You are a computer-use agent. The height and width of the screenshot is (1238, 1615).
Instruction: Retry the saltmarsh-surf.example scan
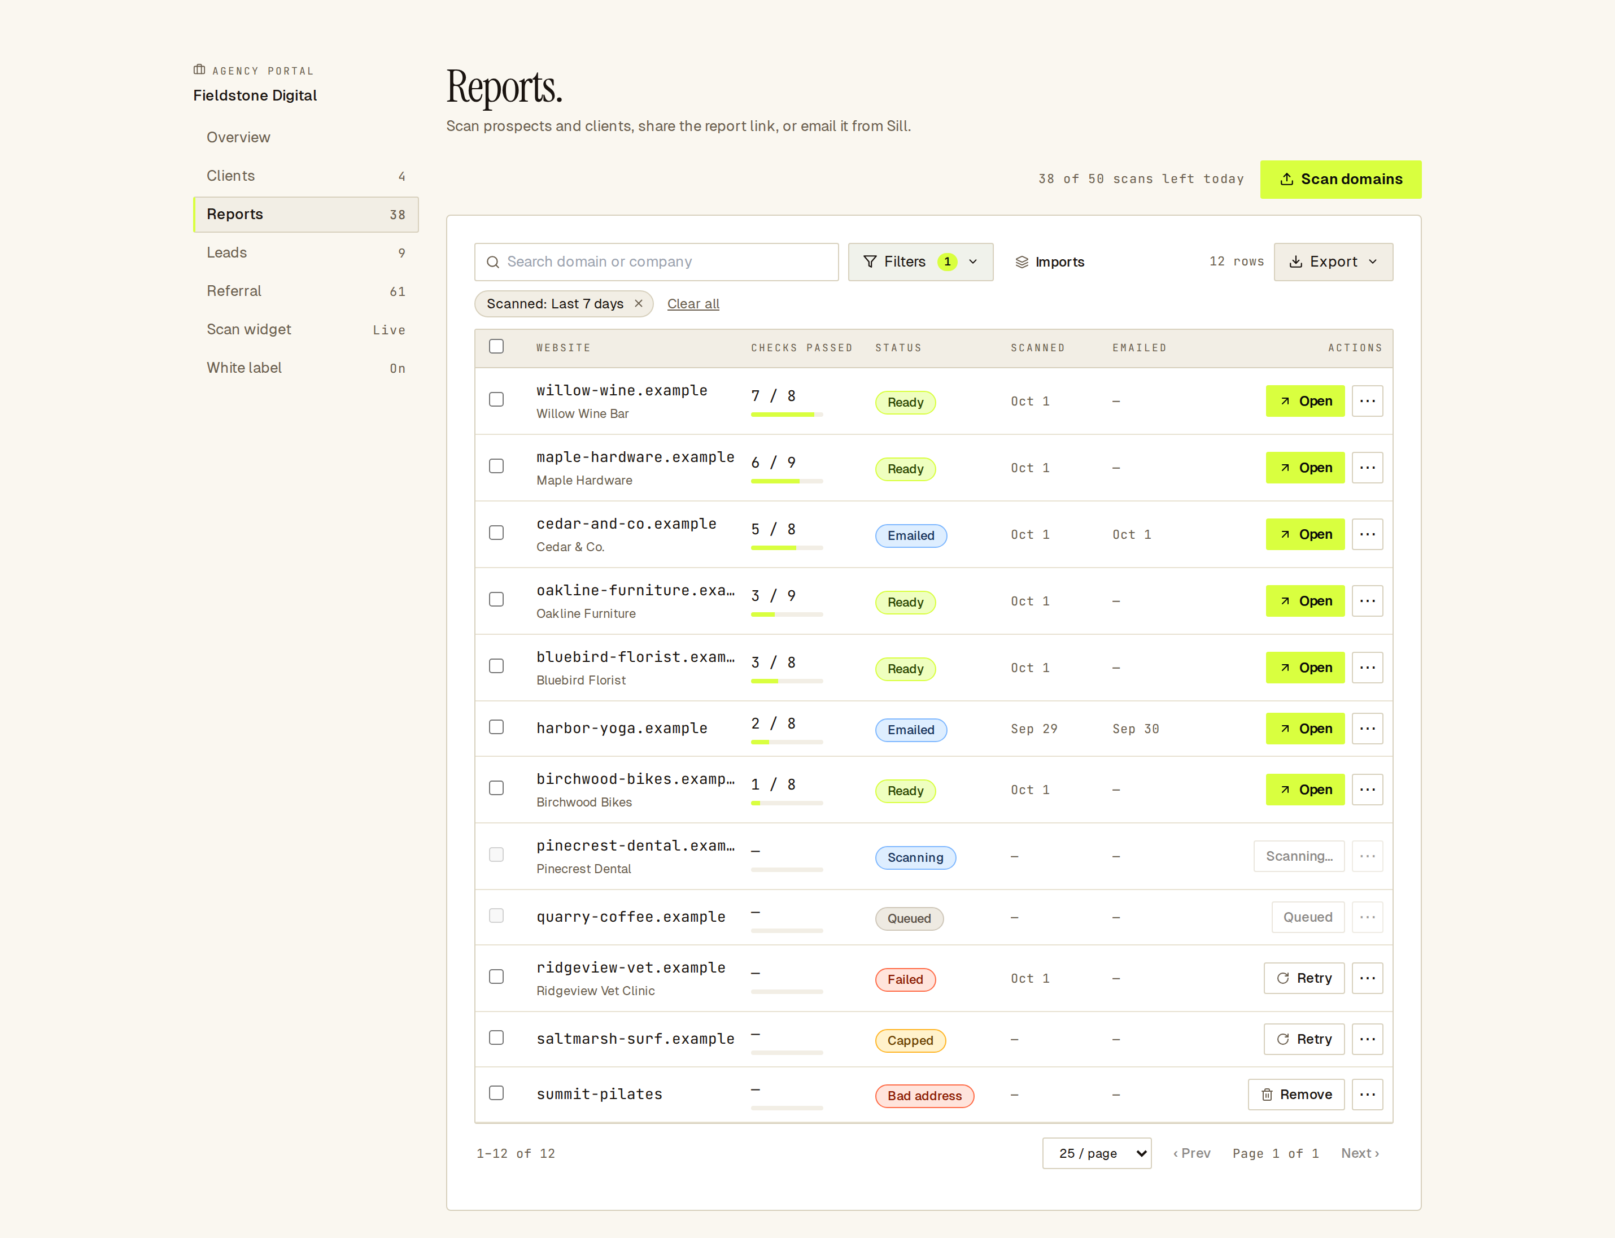(x=1304, y=1039)
